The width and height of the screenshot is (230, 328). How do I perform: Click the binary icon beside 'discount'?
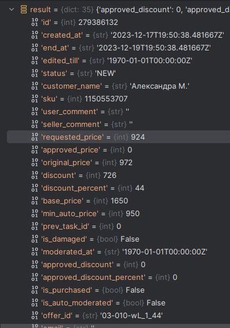[35, 175]
